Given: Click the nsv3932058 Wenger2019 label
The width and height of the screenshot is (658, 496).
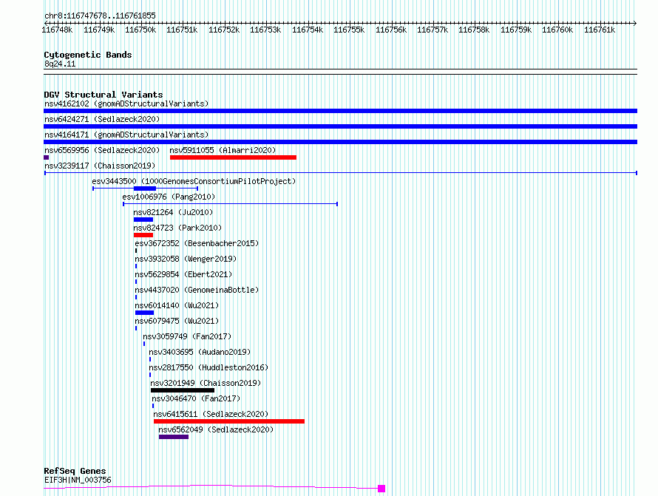Looking at the screenshot, I should click(186, 259).
